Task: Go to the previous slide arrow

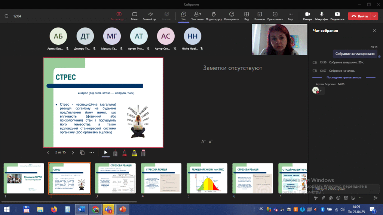Action: click(48, 153)
